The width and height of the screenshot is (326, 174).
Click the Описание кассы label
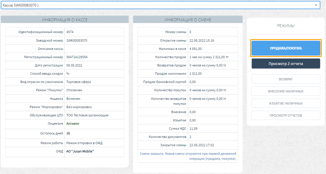click(51, 49)
